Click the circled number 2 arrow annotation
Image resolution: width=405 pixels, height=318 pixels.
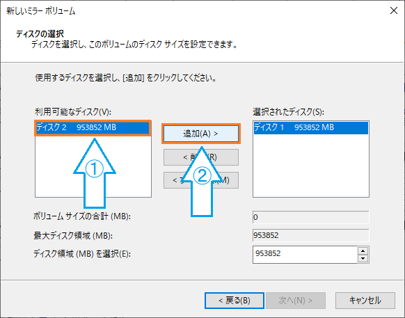tap(202, 182)
